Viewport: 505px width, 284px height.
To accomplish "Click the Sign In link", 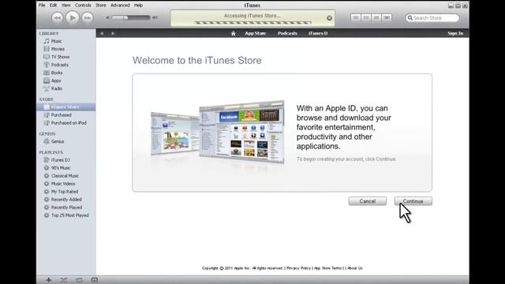I will coord(455,33).
